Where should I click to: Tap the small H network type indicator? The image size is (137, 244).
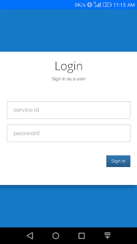pyautogui.click(x=94, y=3)
